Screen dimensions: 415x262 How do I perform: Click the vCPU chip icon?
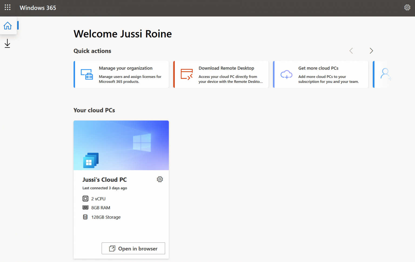click(85, 199)
